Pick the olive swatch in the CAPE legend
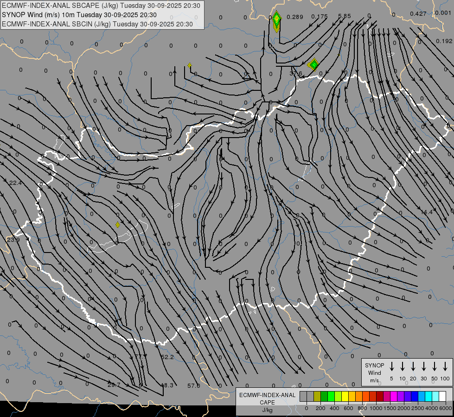 pos(317,397)
